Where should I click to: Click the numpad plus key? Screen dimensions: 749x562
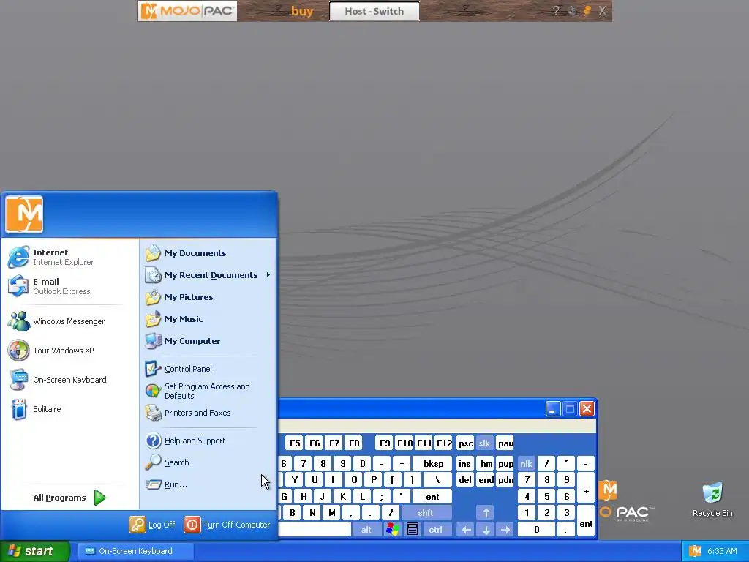pyautogui.click(x=586, y=488)
